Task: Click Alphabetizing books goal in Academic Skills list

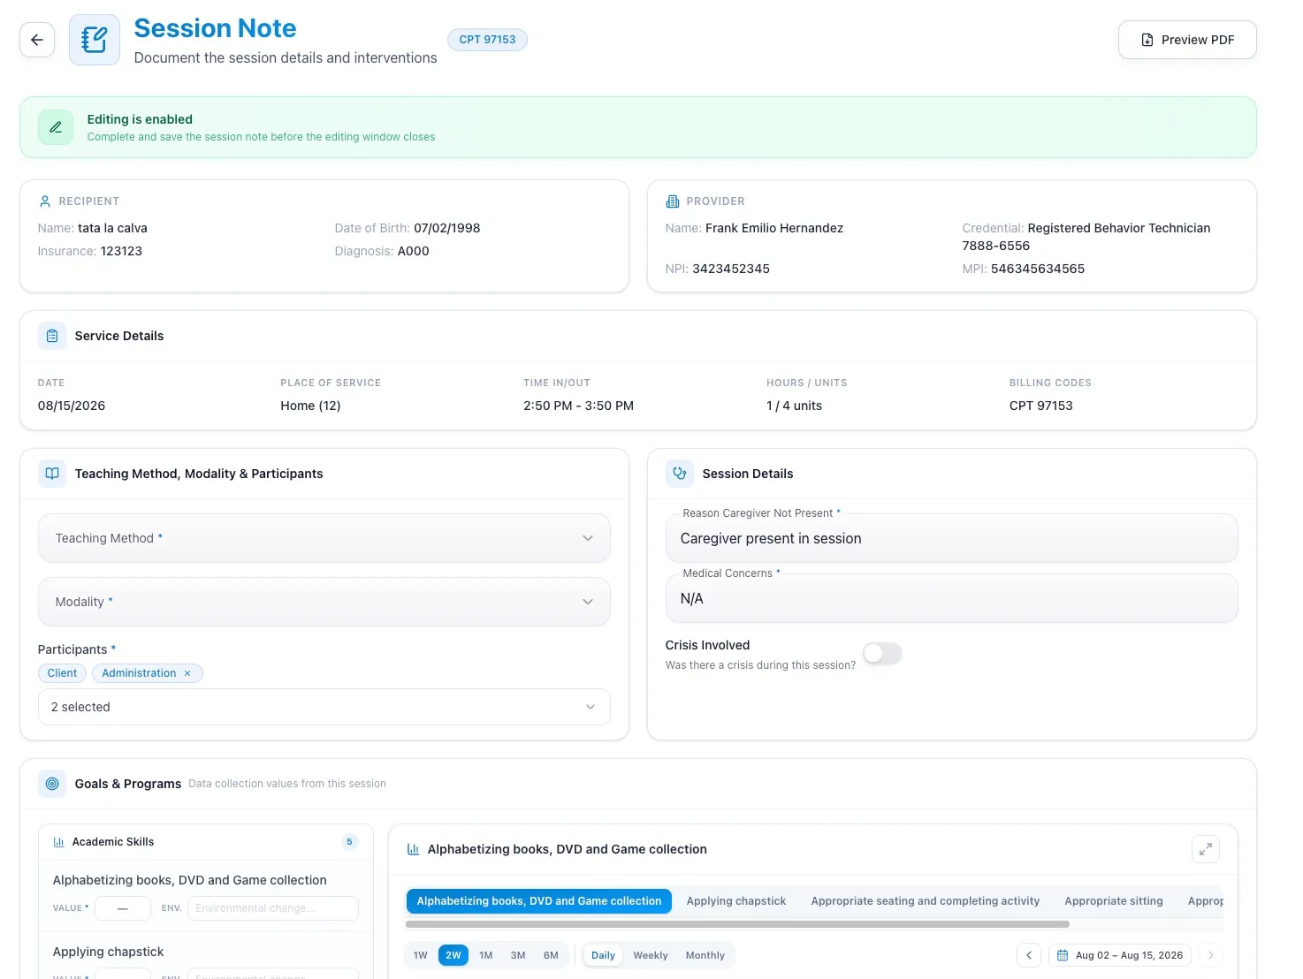Action: [189, 880]
